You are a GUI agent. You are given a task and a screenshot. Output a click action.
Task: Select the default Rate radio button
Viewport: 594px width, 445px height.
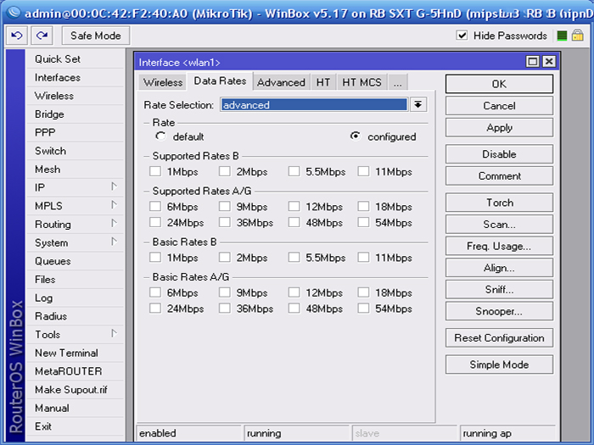(161, 136)
